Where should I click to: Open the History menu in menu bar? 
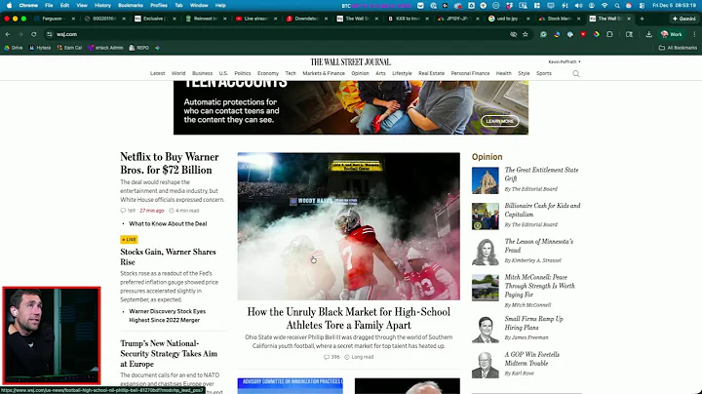102,6
